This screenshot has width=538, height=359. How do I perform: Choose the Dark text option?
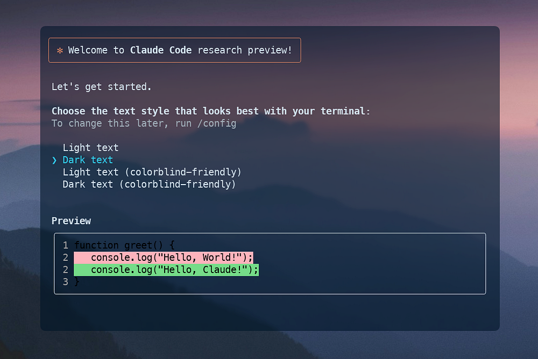click(x=88, y=160)
